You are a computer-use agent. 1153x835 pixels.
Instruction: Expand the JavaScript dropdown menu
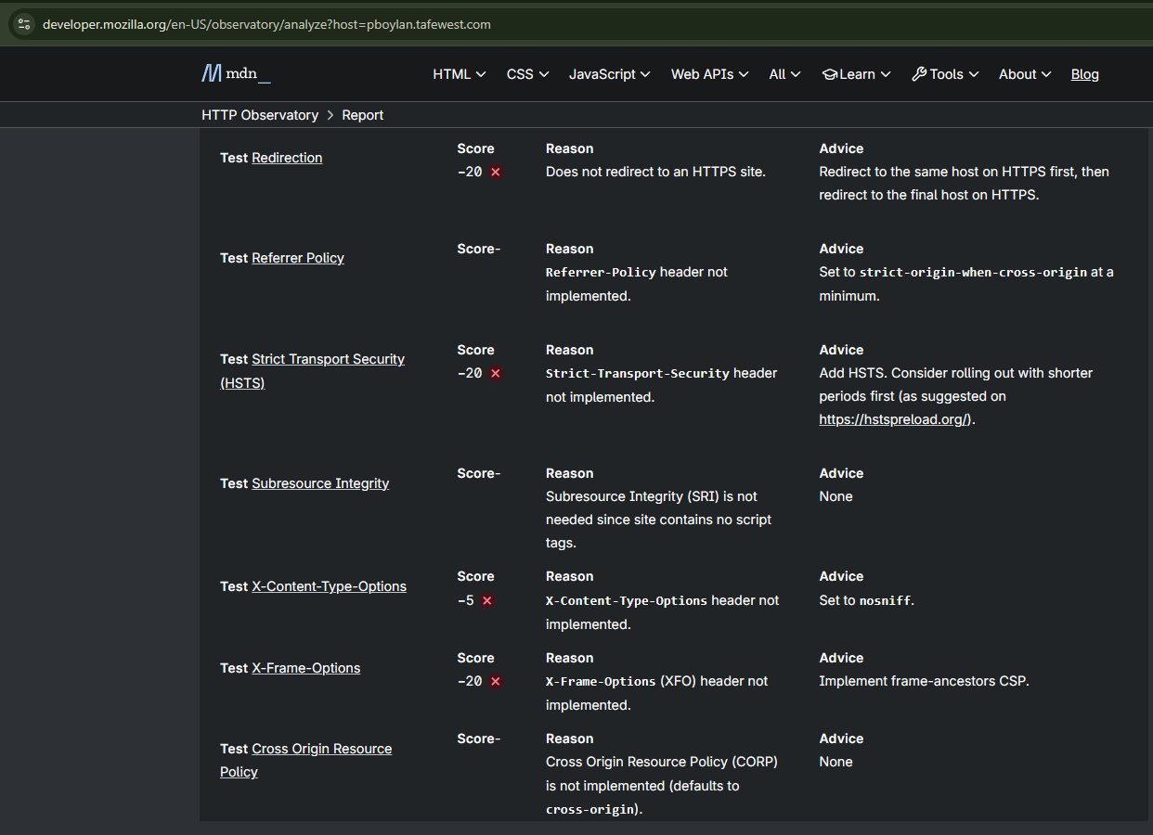pos(609,74)
